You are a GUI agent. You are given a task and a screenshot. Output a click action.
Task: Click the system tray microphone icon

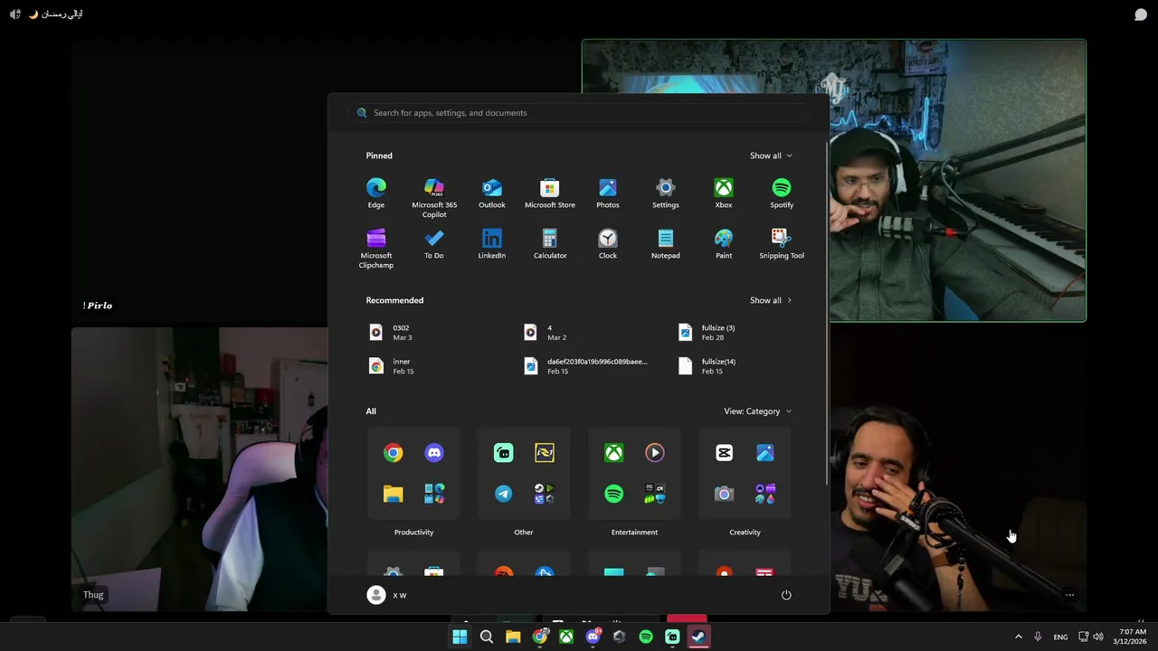pos(1038,637)
